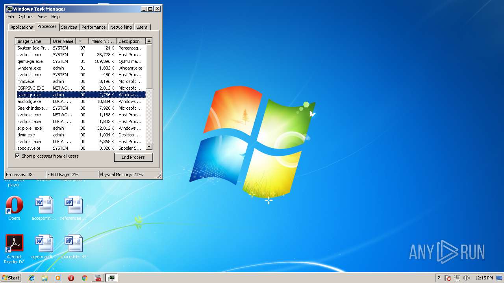This screenshot has width=504, height=283.
Task: Select the spacedate.rtf document icon
Action: click(73, 247)
